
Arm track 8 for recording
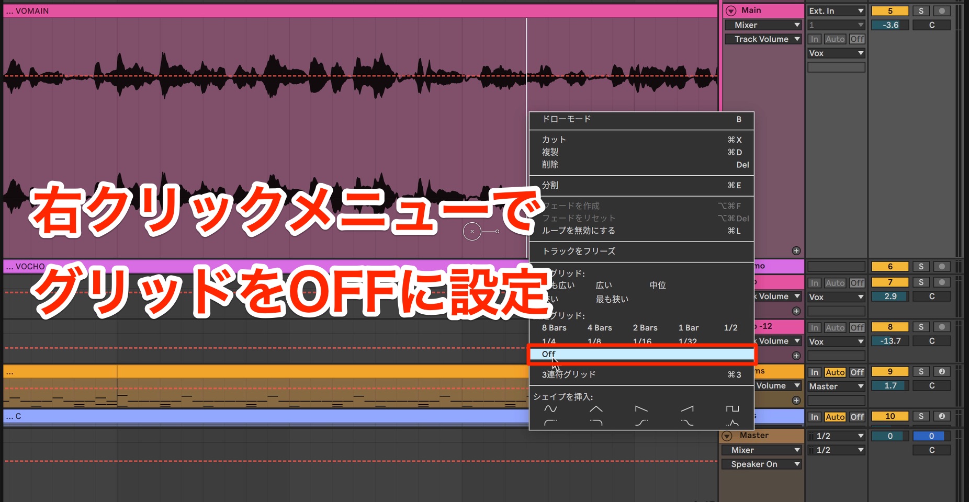(942, 327)
